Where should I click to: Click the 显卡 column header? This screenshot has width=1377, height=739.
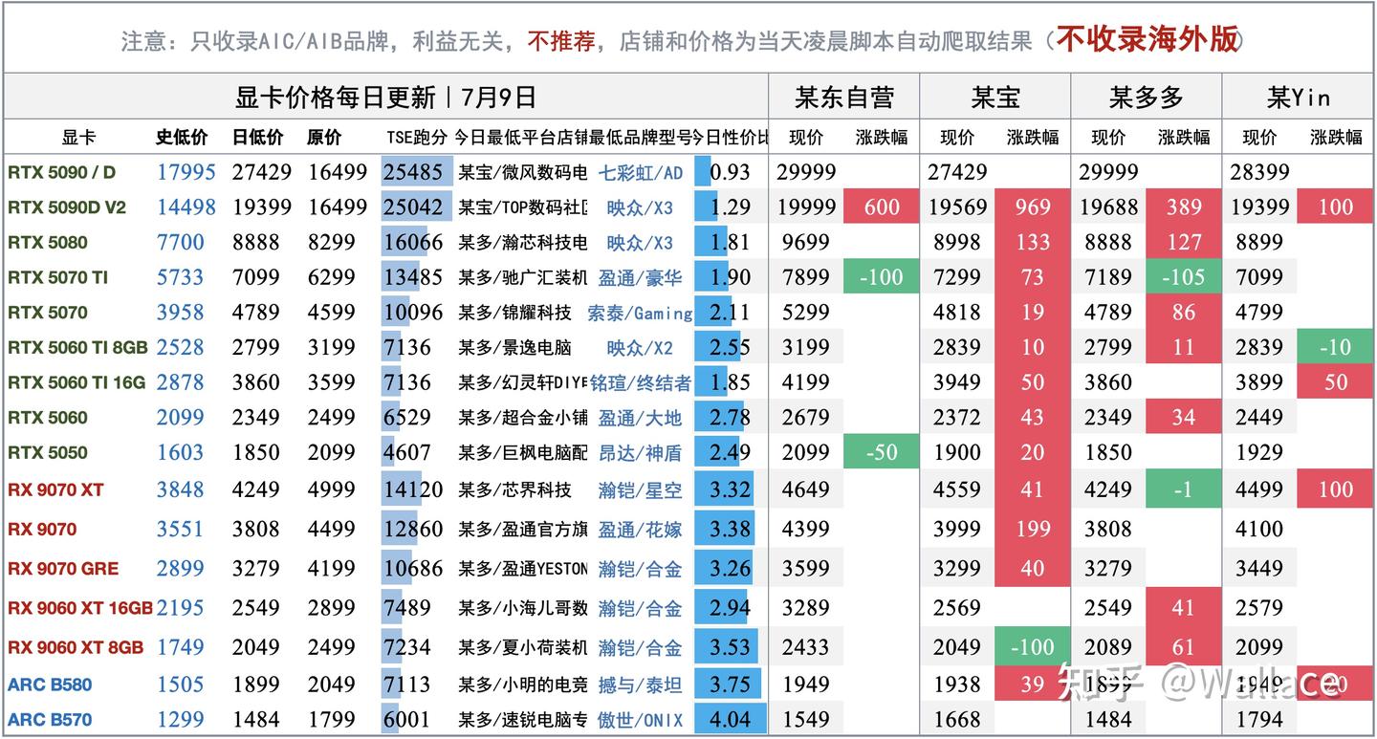point(78,137)
